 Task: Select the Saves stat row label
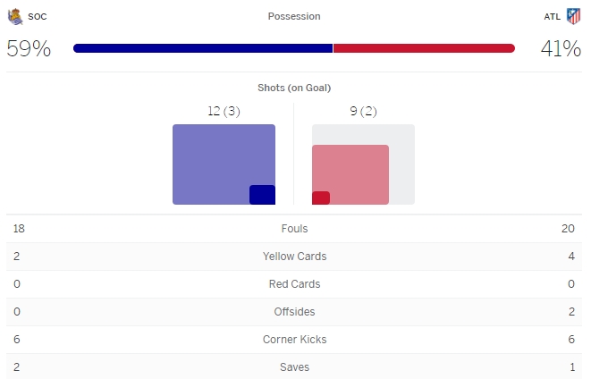(294, 367)
